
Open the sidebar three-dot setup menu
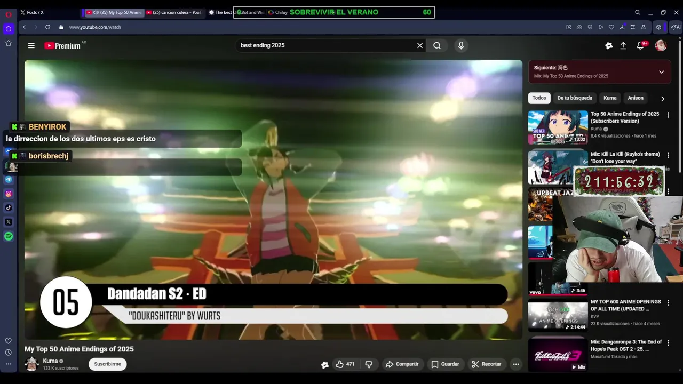pyautogui.click(x=9, y=364)
